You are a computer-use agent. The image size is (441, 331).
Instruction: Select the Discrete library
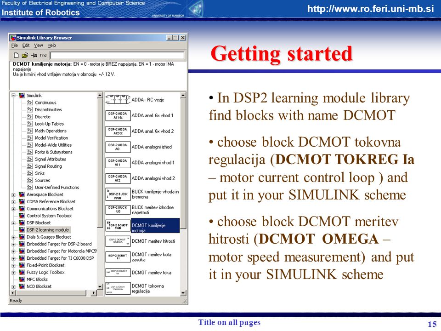(42, 117)
